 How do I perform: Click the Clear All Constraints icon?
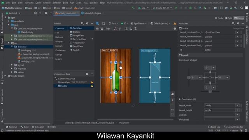point(115,29)
